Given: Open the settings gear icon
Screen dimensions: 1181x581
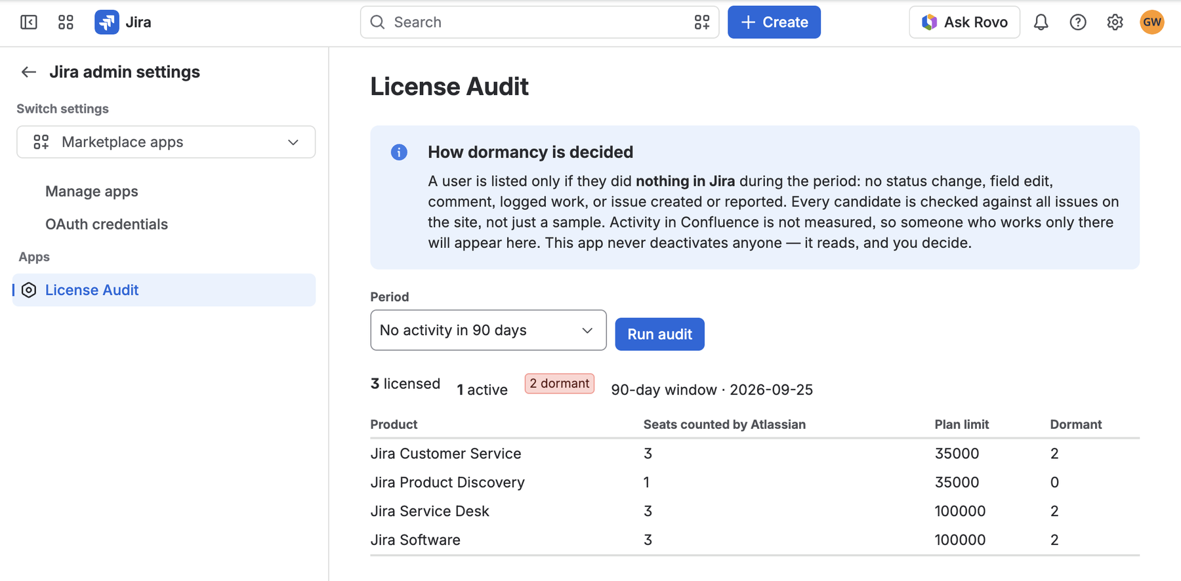Looking at the screenshot, I should [1115, 22].
